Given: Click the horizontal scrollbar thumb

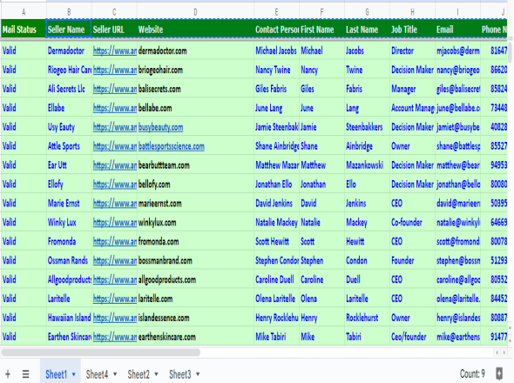Looking at the screenshot, I should pyautogui.click(x=101, y=353).
